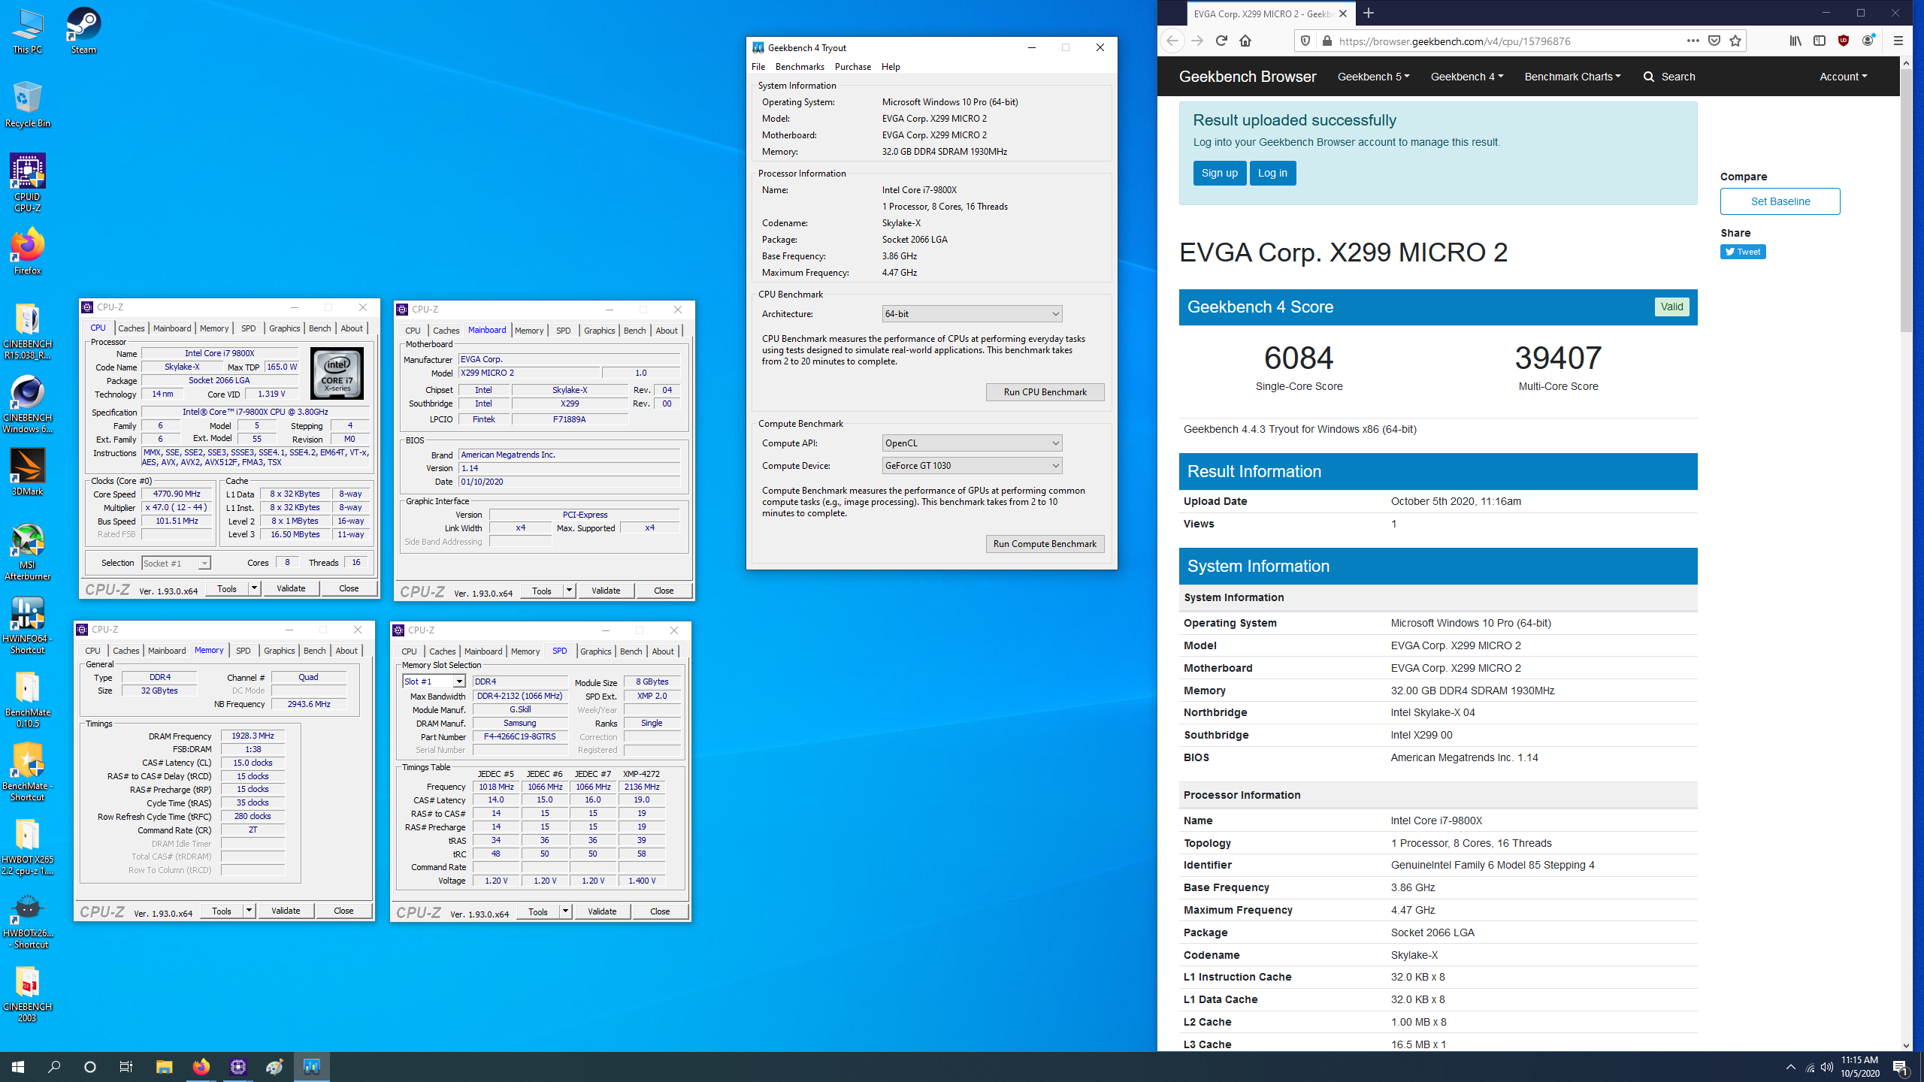Launch CPUID CPU-Z desktop shortcut

click(x=27, y=183)
